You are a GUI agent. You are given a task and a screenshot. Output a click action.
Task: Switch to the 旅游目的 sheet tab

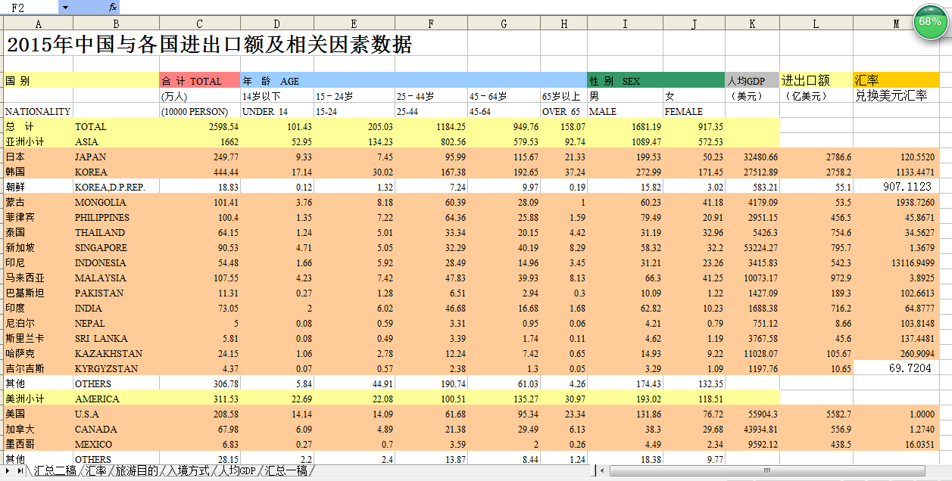point(137,470)
